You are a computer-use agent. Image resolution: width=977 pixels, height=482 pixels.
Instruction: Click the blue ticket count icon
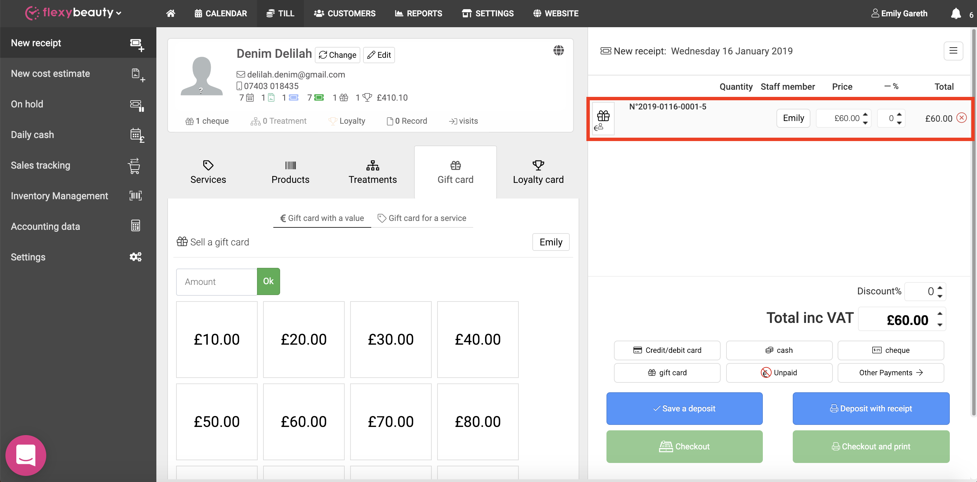click(x=294, y=98)
